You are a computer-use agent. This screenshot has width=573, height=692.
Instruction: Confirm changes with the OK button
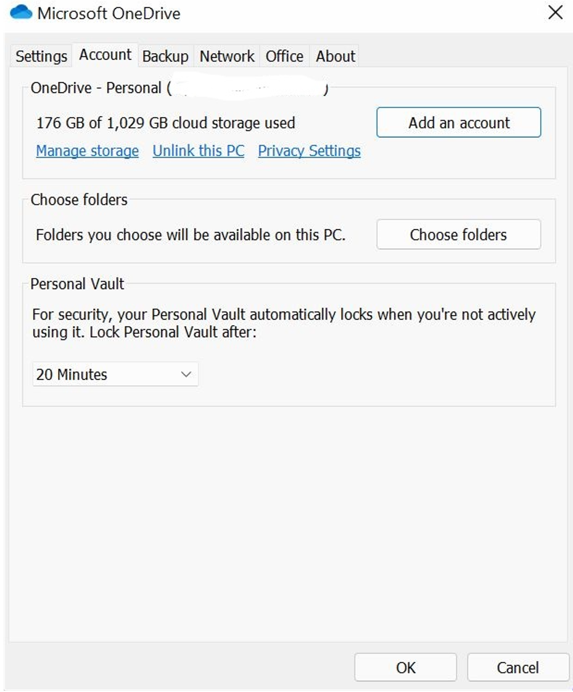pyautogui.click(x=405, y=667)
